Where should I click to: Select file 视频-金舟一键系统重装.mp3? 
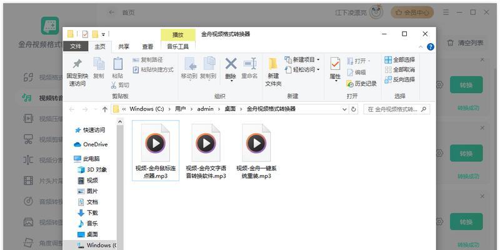pyautogui.click(x=256, y=151)
